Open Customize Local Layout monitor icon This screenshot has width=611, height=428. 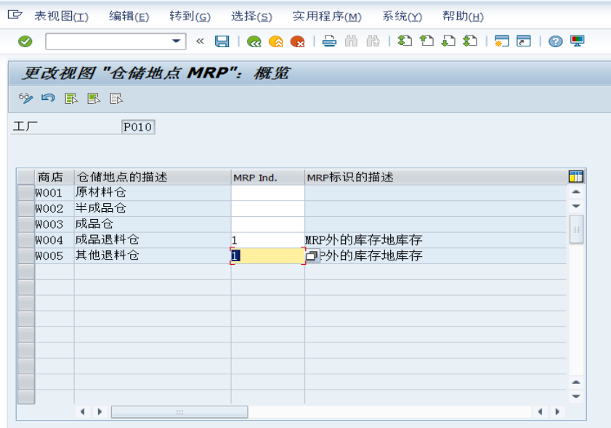tap(578, 41)
